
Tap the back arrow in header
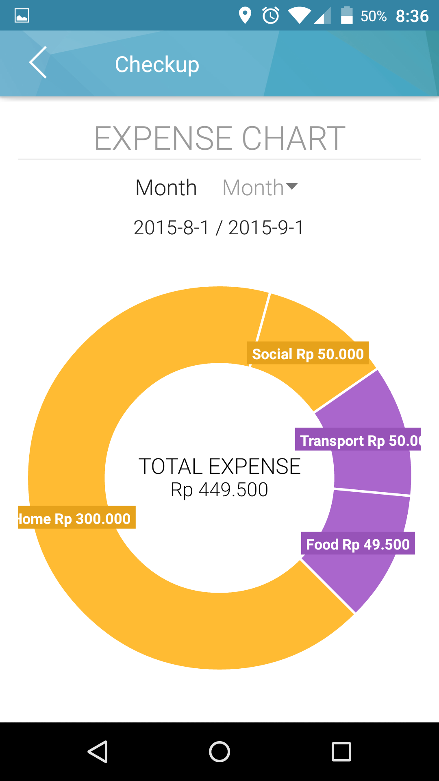(x=38, y=63)
